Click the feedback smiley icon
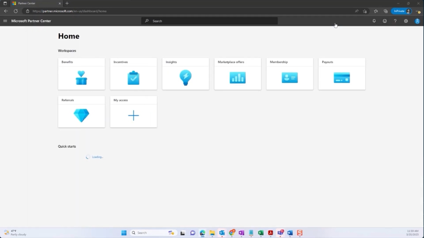424x238 pixels. 385,21
